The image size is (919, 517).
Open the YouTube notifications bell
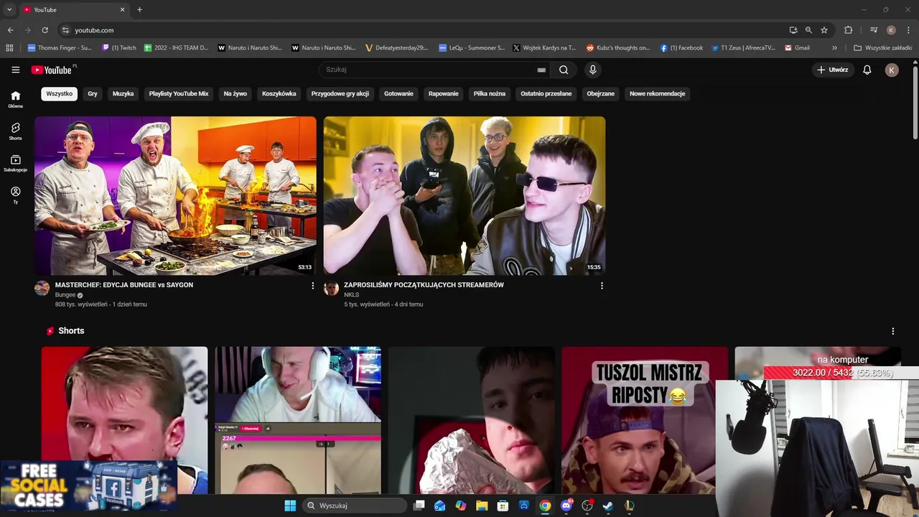[867, 70]
